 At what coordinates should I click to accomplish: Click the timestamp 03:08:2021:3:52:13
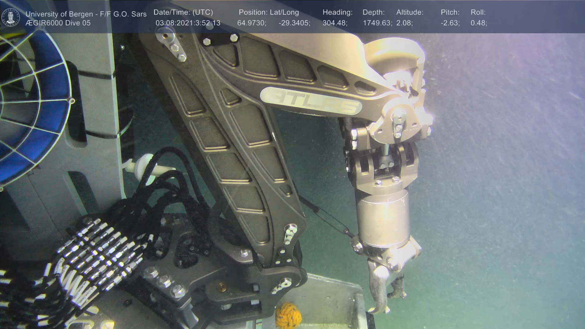coord(188,23)
